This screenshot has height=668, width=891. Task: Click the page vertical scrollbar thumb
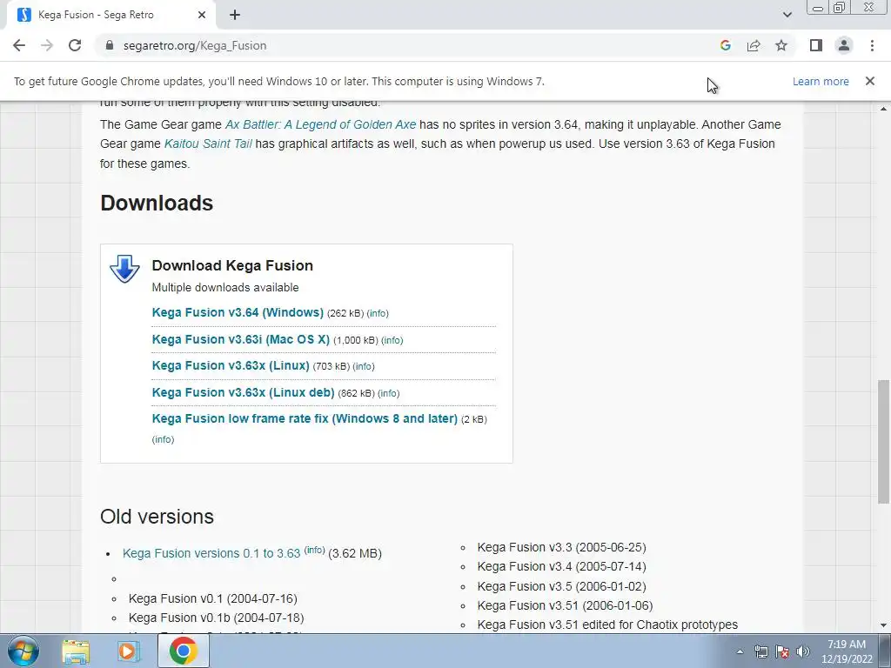pyautogui.click(x=883, y=441)
